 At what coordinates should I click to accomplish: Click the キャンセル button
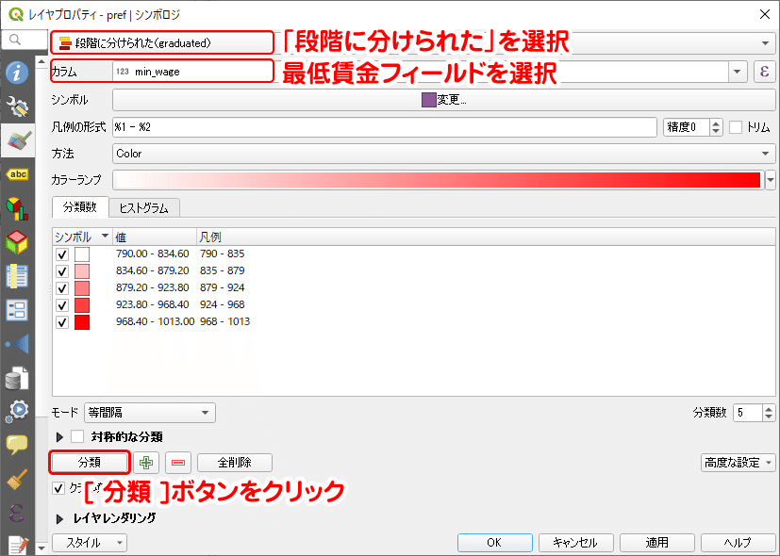click(x=575, y=543)
